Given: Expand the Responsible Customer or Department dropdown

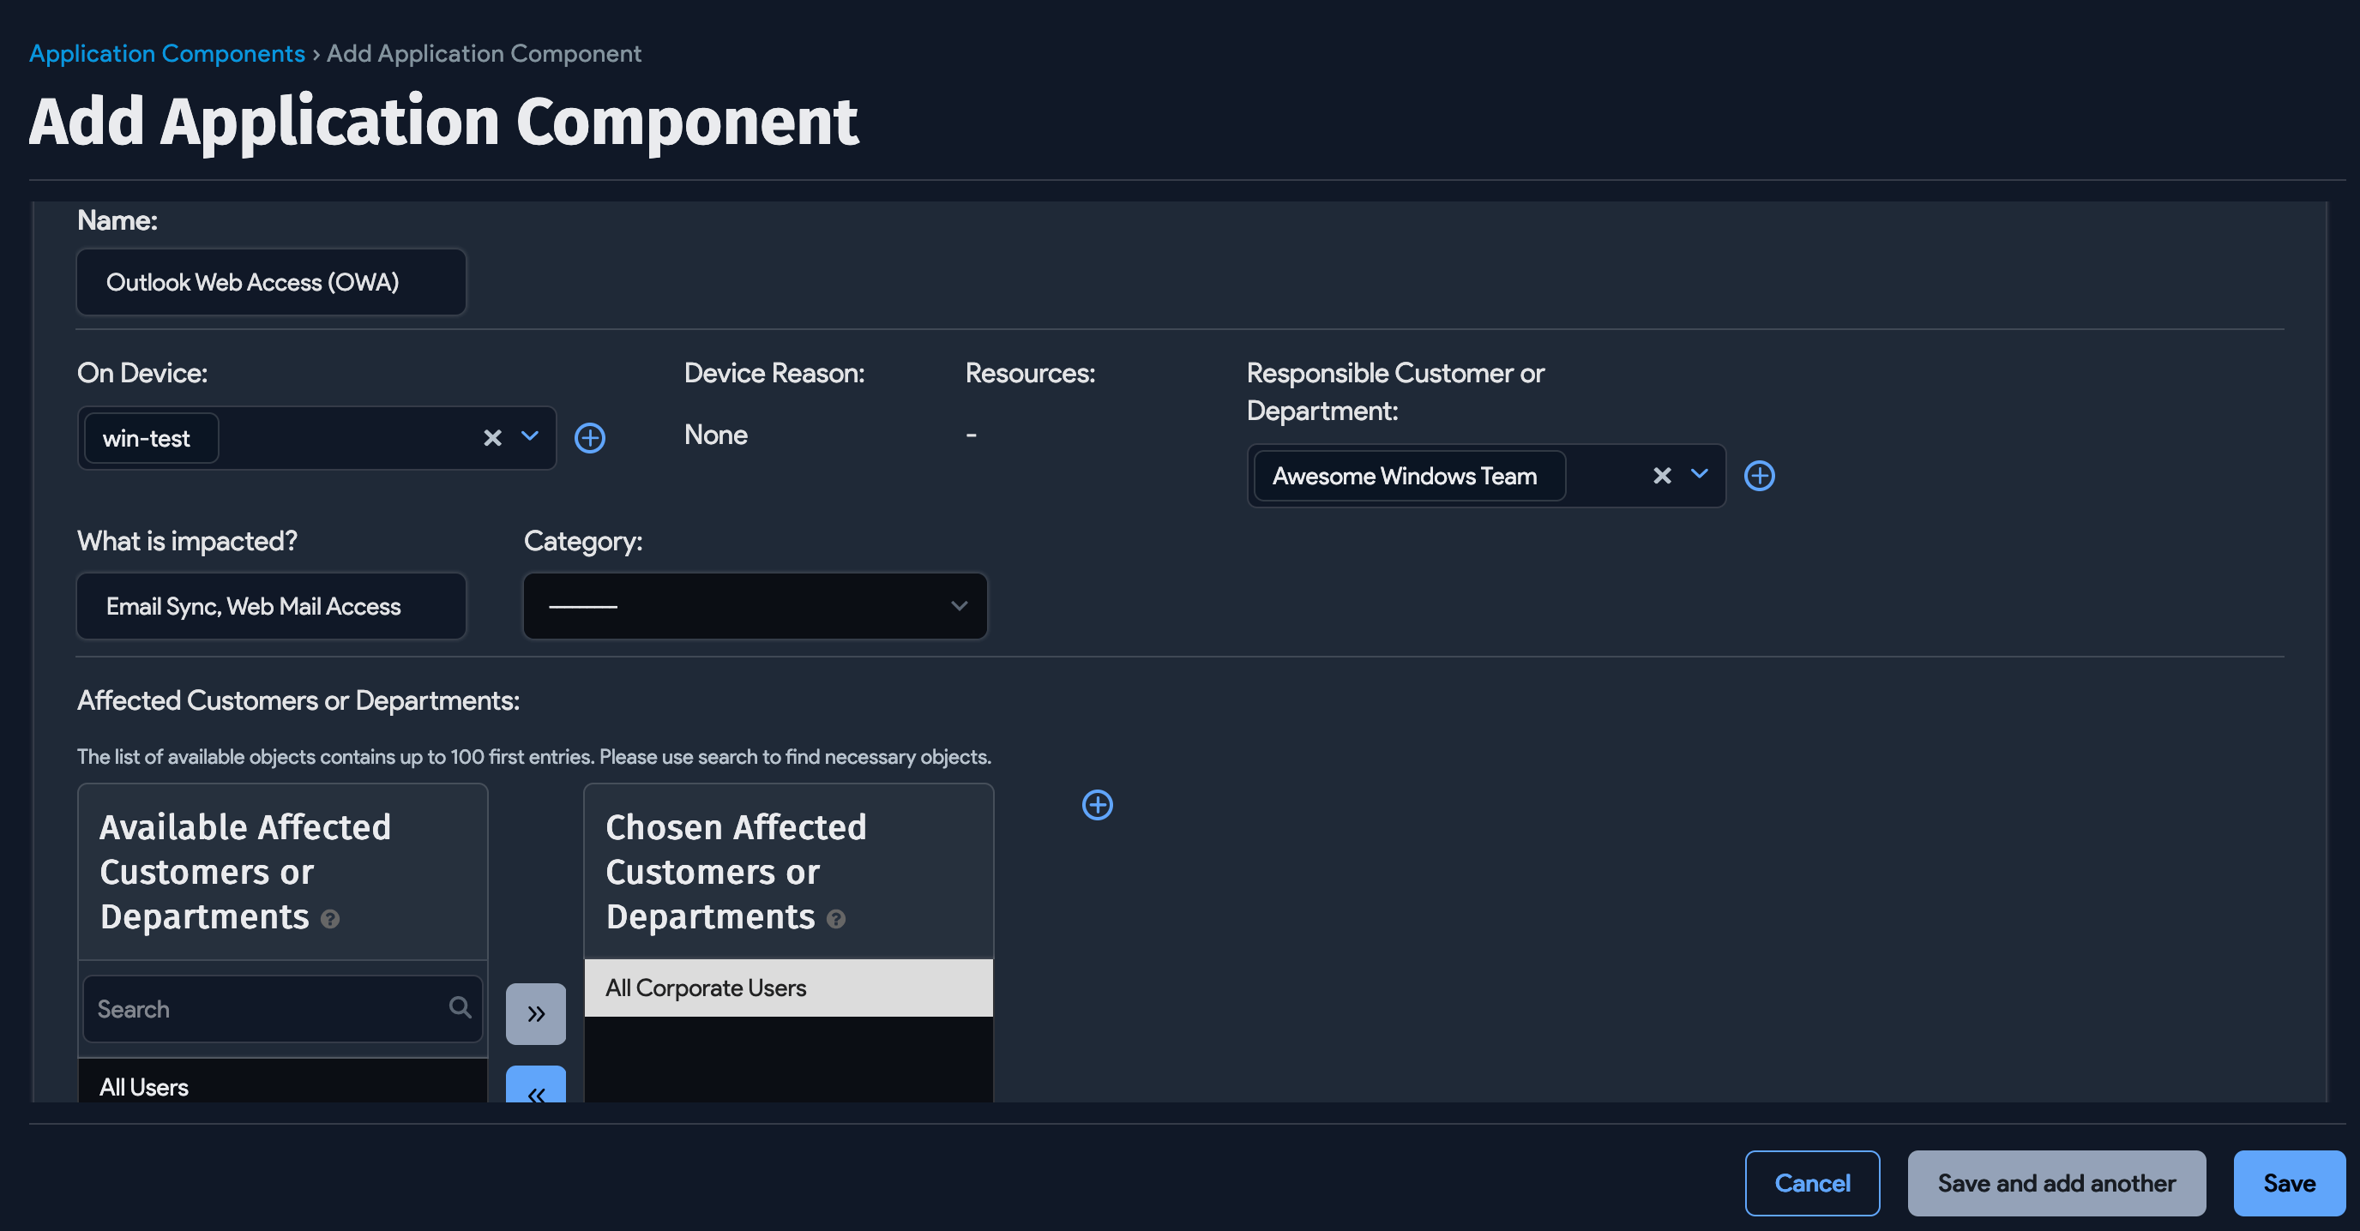Looking at the screenshot, I should (x=1701, y=476).
